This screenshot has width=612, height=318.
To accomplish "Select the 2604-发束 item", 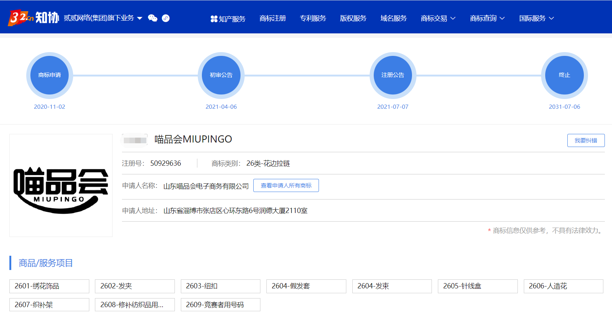I will pyautogui.click(x=392, y=286).
